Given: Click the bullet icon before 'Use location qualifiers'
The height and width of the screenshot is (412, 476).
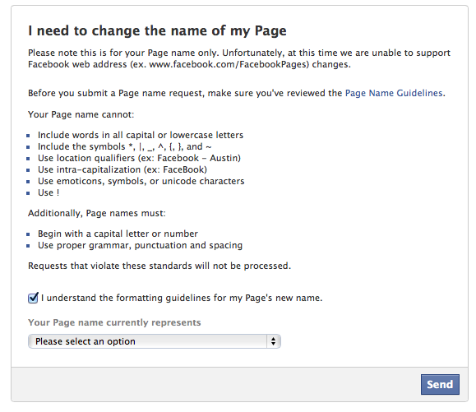Looking at the screenshot, I should (x=28, y=159).
